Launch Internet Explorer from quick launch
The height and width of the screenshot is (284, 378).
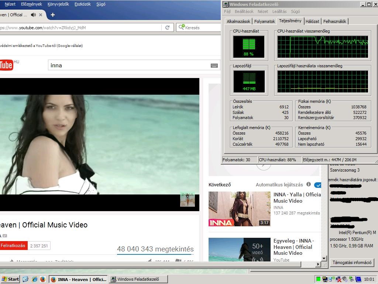(x=34, y=279)
